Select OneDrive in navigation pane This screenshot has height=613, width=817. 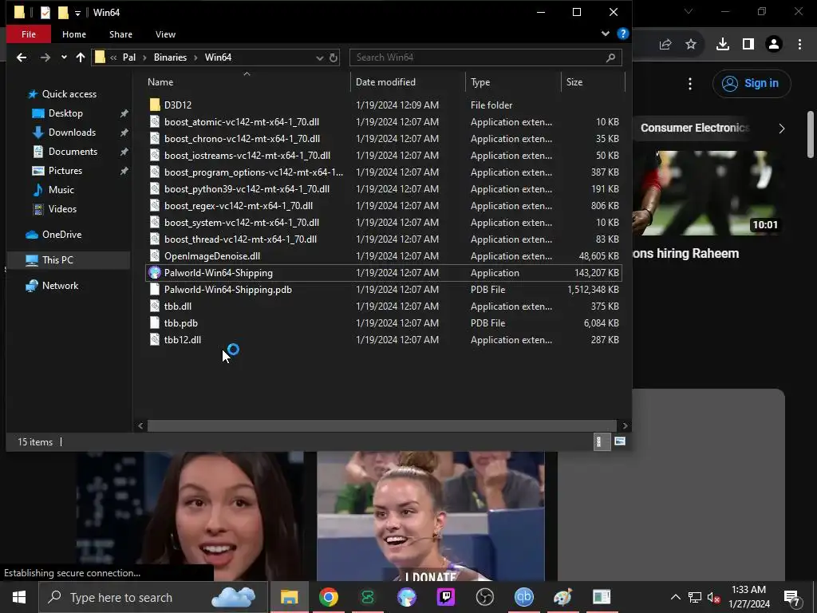(x=61, y=235)
